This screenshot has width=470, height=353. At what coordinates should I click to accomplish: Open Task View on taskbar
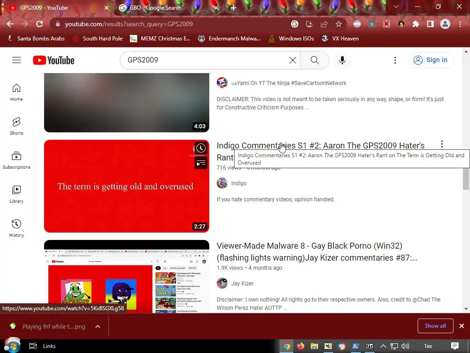click(x=33, y=346)
